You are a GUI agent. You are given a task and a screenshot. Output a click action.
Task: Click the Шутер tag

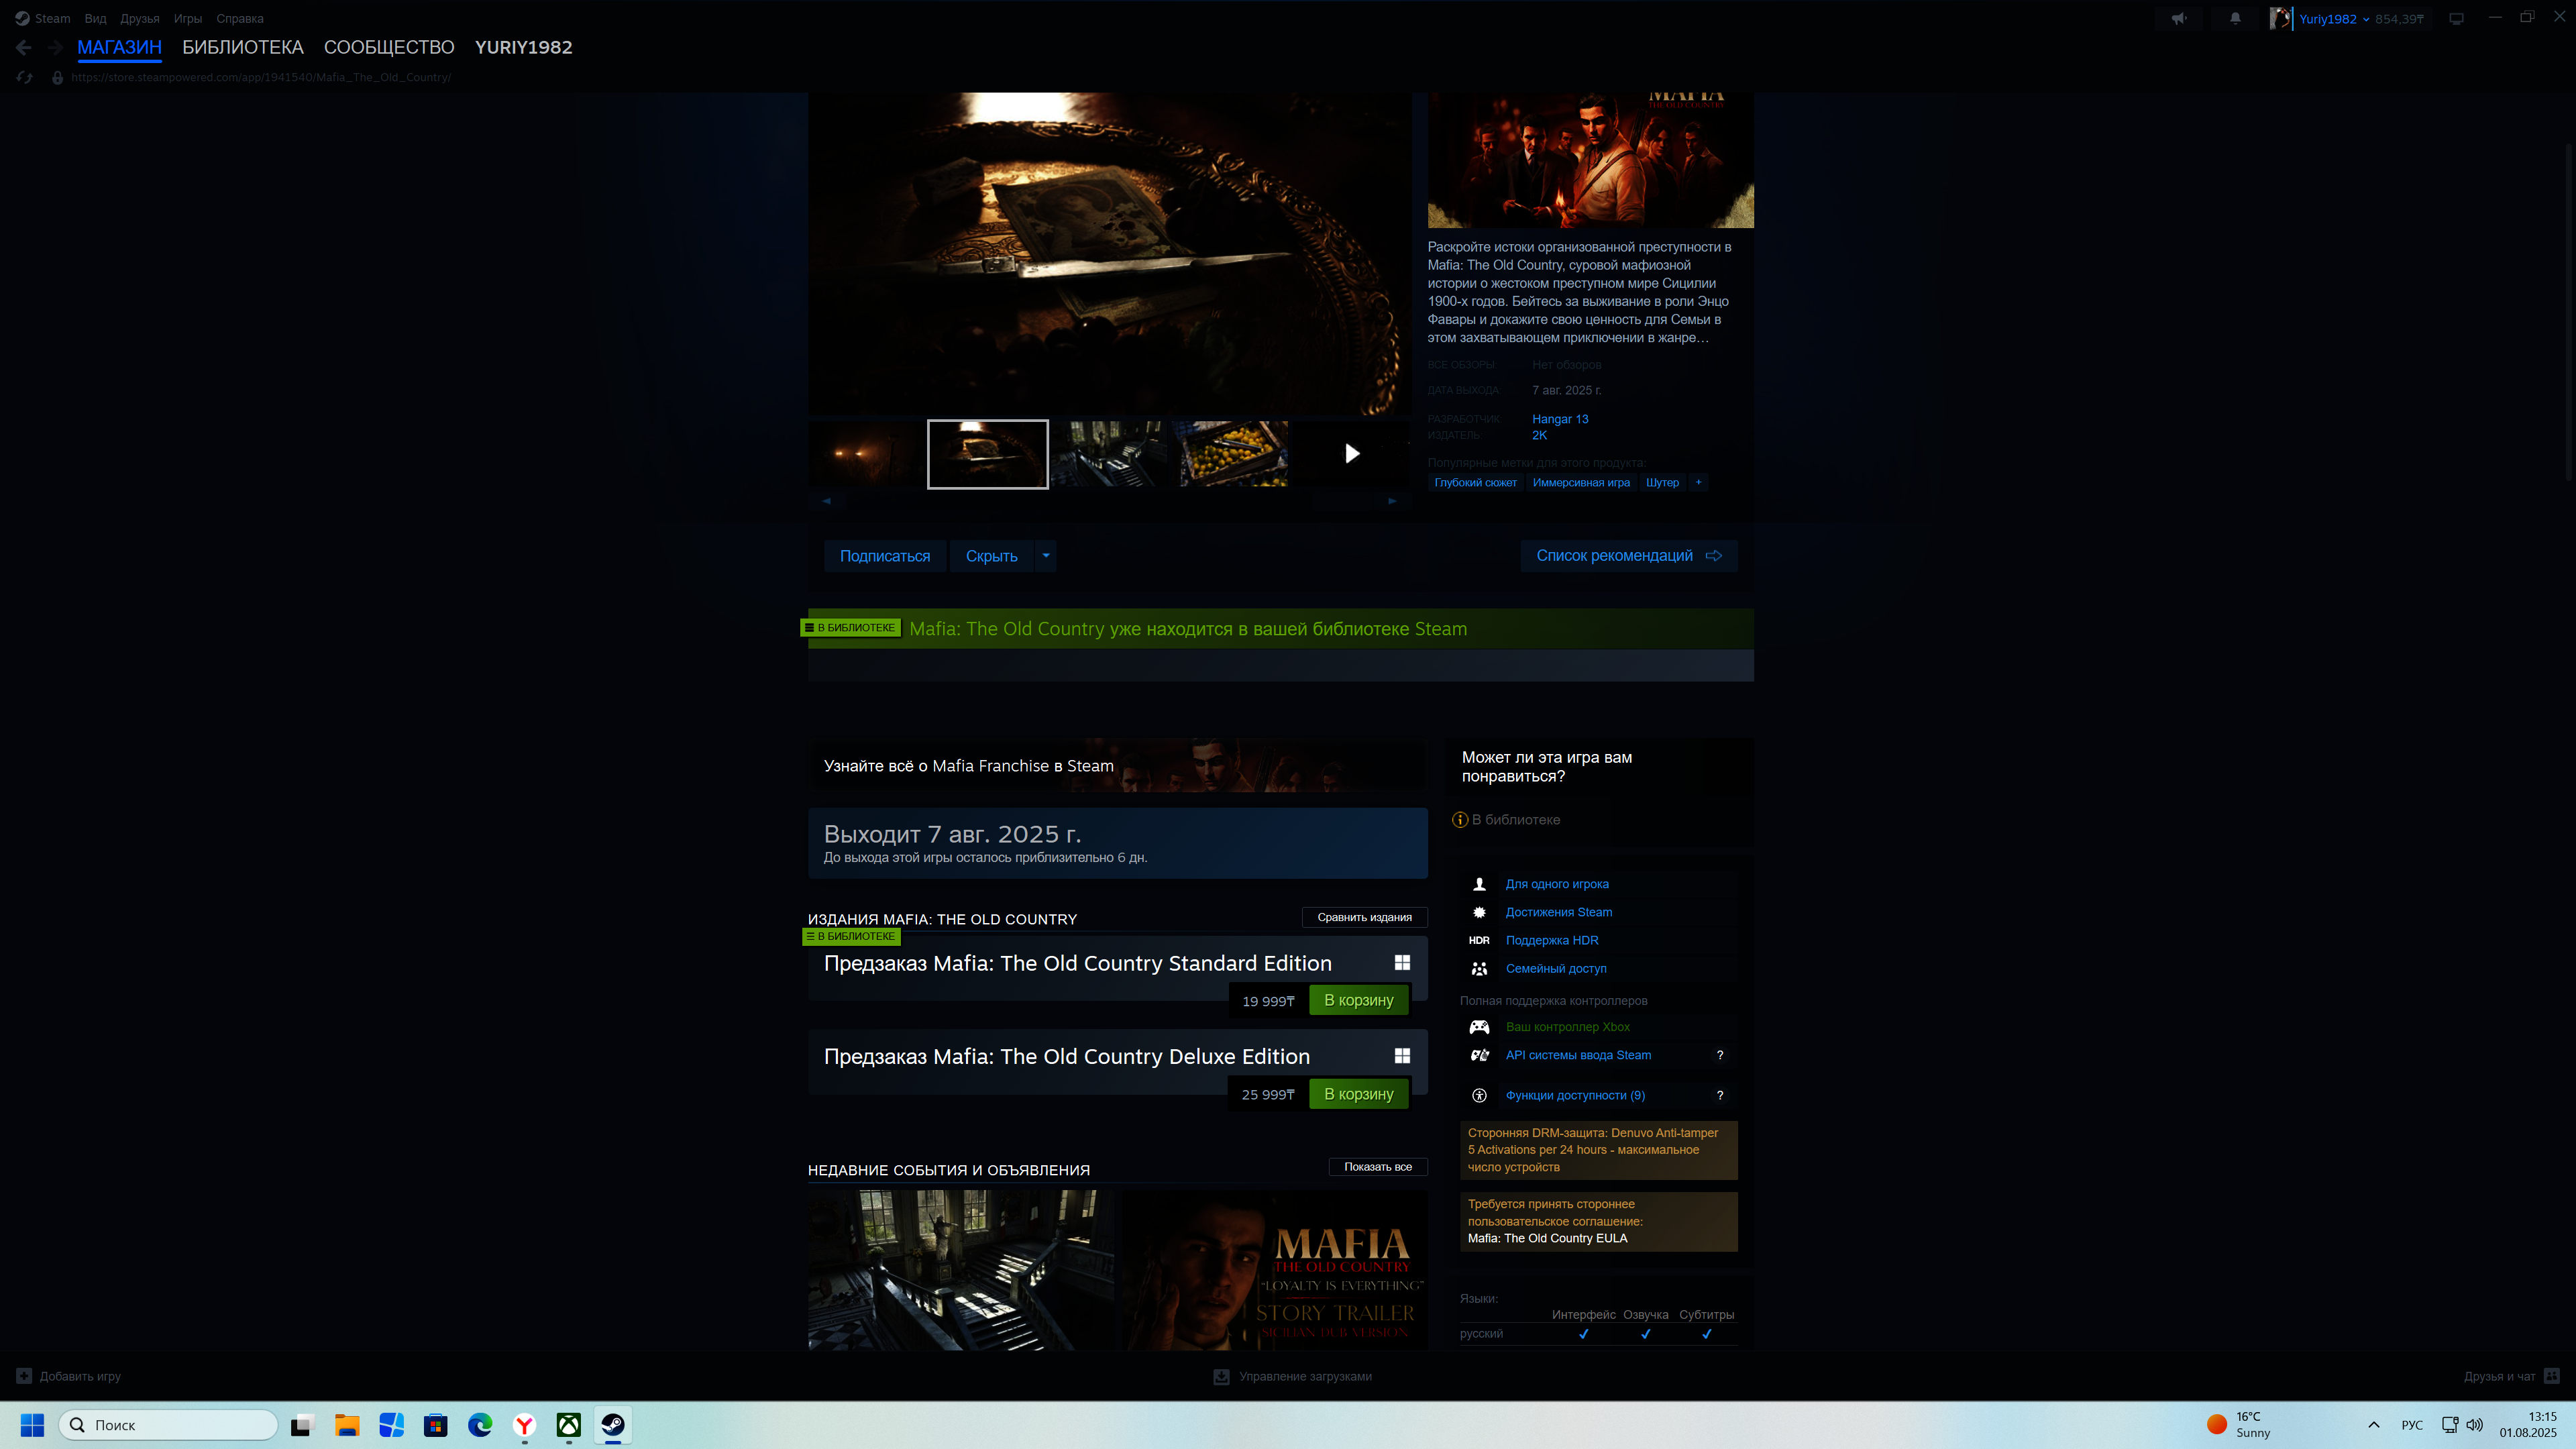click(1662, 482)
